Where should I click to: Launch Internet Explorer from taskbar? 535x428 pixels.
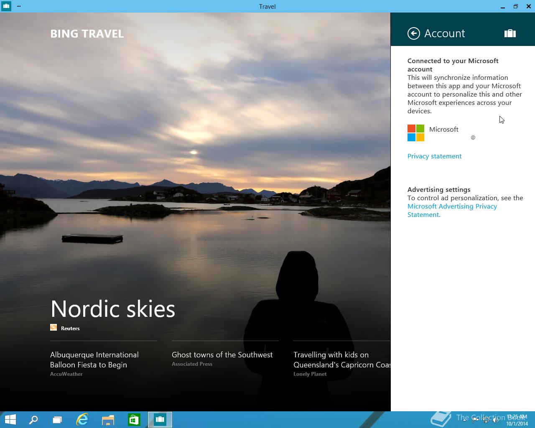(x=82, y=420)
